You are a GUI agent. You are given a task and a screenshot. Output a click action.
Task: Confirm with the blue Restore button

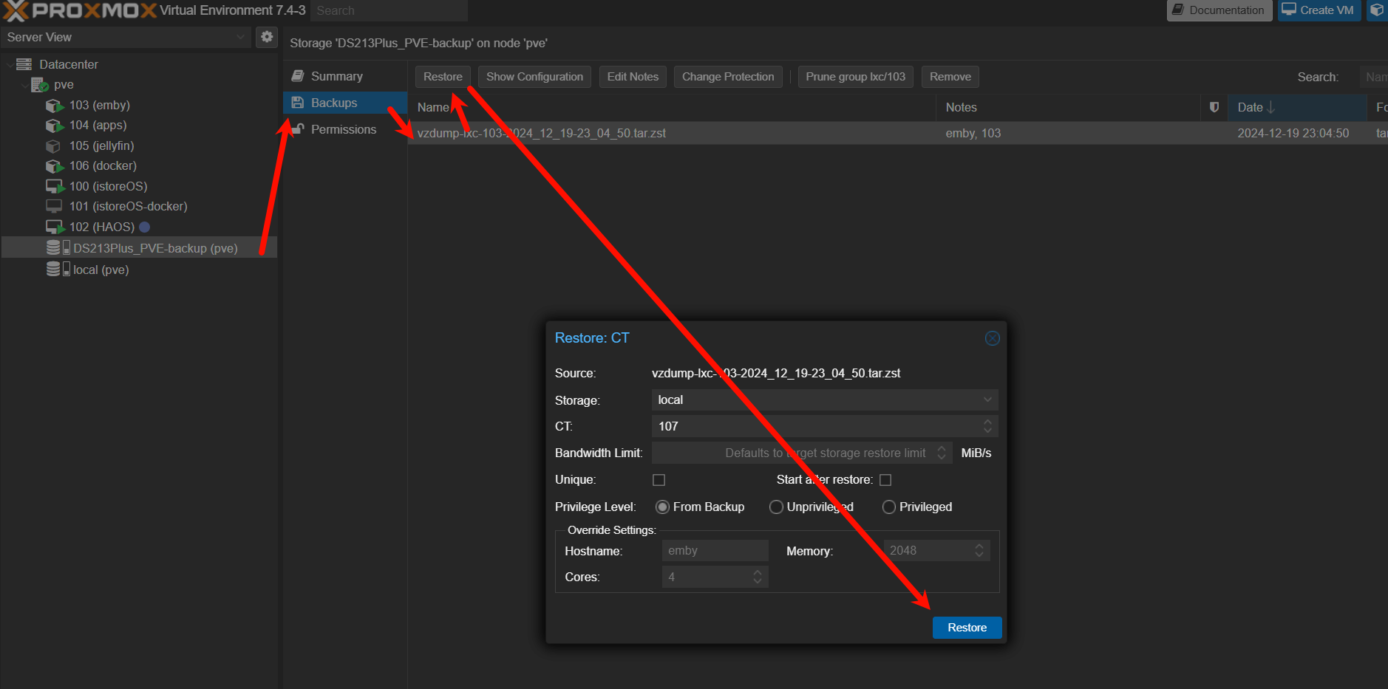(967, 628)
